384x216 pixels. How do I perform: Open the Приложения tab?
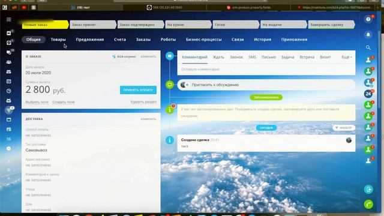pos(294,40)
